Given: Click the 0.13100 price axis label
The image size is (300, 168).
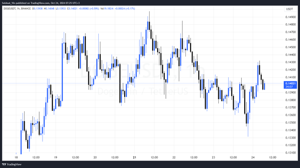Looking at the screenshot, I should point(290,153).
